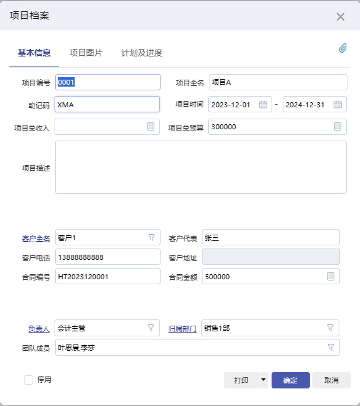Open the 归属部门 link
The image size is (360, 406).
[x=183, y=329]
